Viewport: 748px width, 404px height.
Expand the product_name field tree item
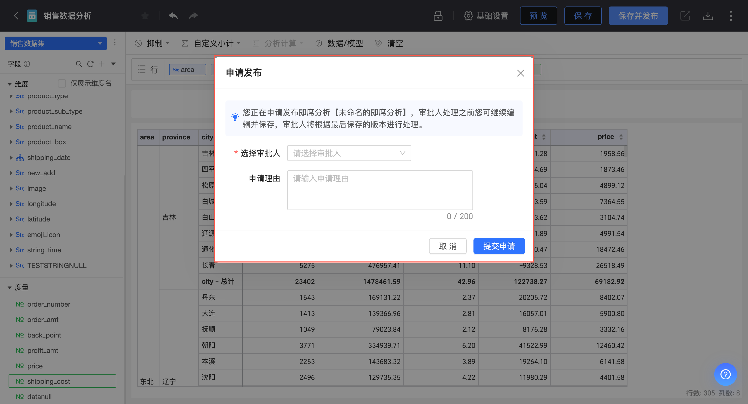tap(11, 127)
